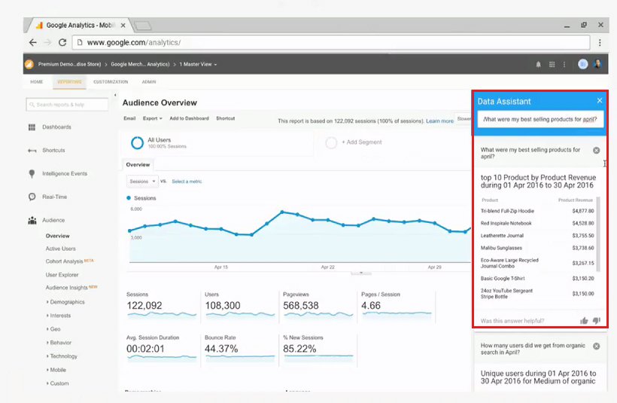Open the User Explorer report
This screenshot has width=617, height=403.
(62, 275)
